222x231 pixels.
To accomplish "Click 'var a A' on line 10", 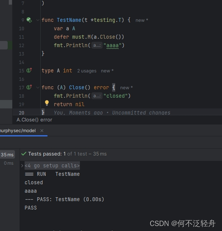I will click(x=65, y=28).
